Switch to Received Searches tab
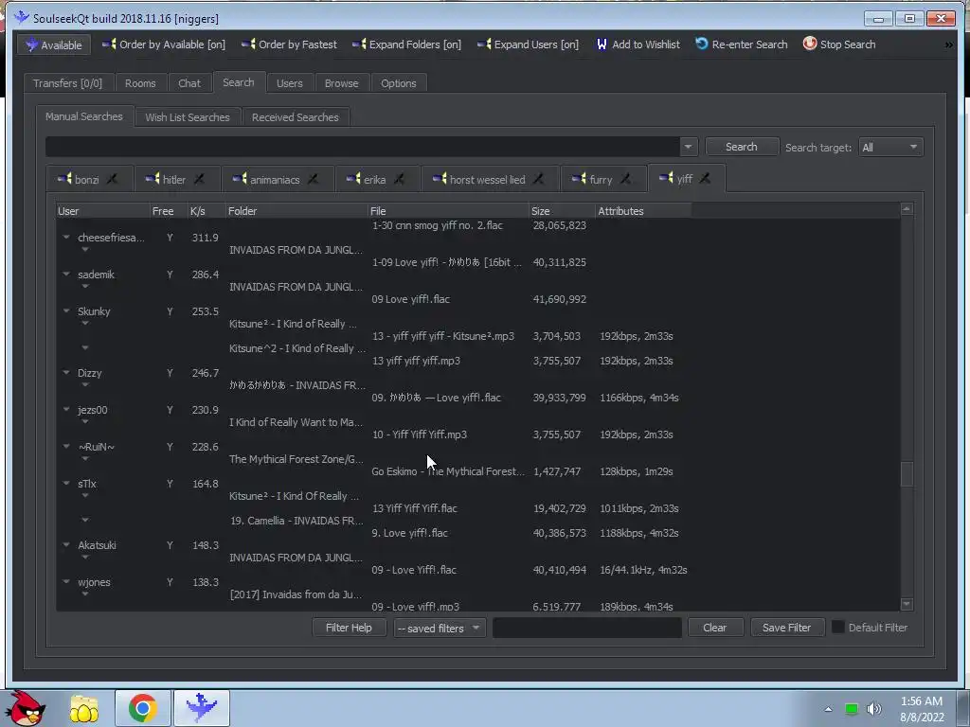The height and width of the screenshot is (727, 970). tap(296, 116)
